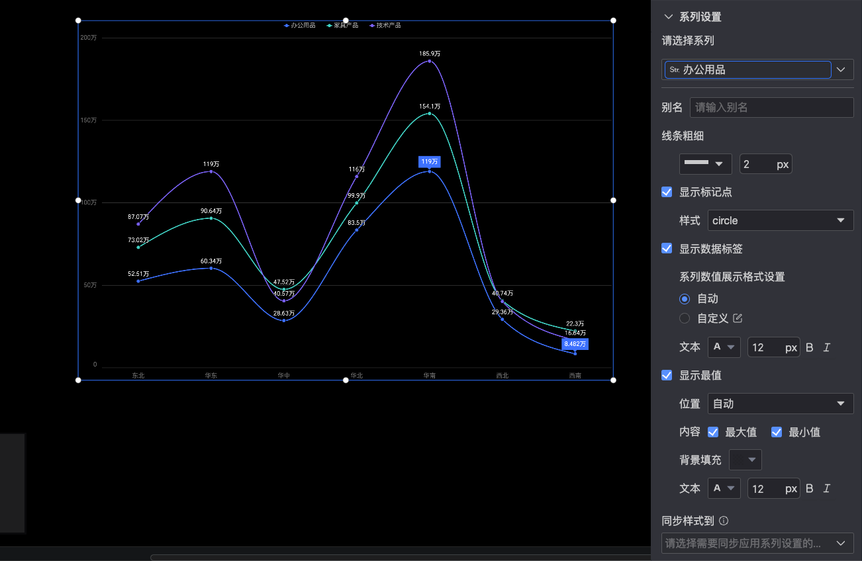Open the 同步样式到 series selection dropdown
This screenshot has width=862, height=561.
click(758, 543)
